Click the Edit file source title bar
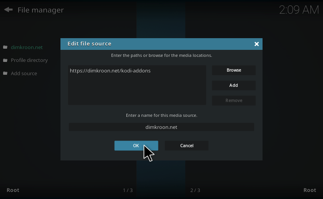Image resolution: width=323 pixels, height=199 pixels. 156,44
